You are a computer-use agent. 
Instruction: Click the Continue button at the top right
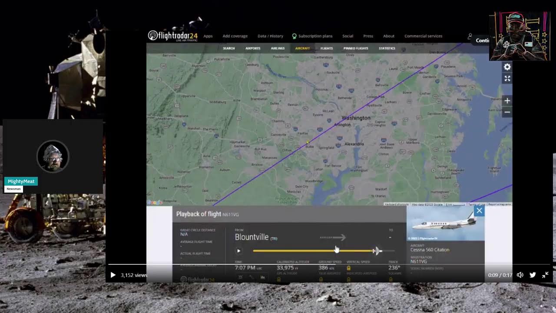click(x=482, y=40)
